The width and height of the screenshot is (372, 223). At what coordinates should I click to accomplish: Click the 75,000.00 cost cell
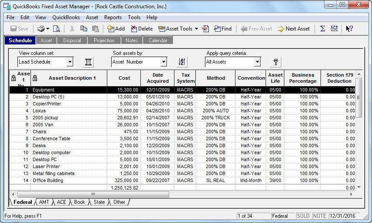pos(124,111)
